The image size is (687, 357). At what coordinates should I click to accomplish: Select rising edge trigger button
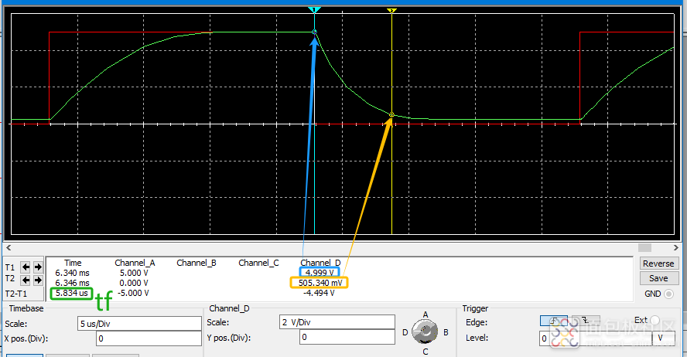tap(554, 321)
